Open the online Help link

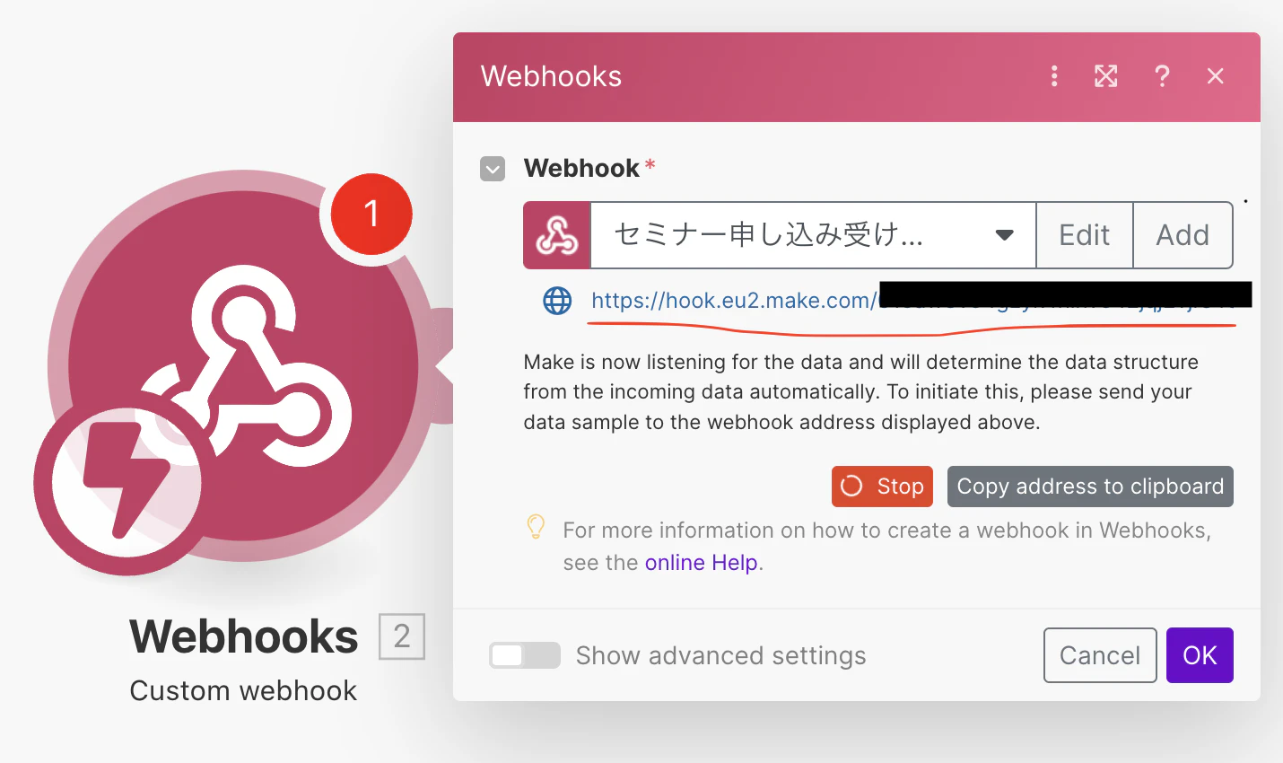702,563
